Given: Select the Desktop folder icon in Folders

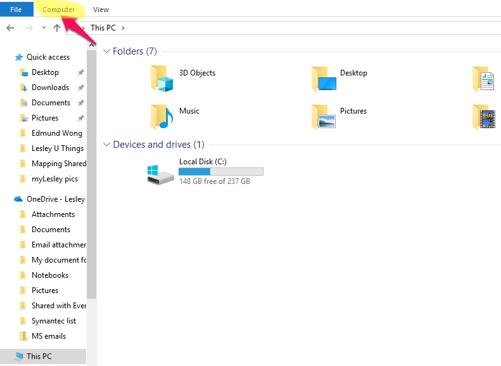Looking at the screenshot, I should tap(324, 79).
